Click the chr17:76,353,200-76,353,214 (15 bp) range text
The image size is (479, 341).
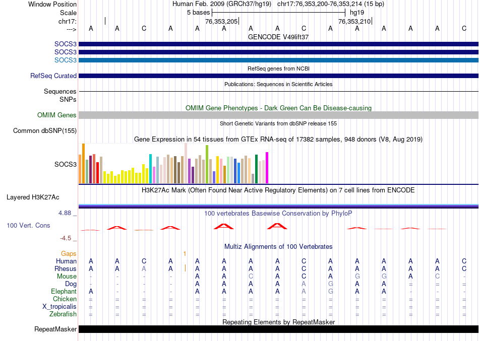click(x=331, y=4)
